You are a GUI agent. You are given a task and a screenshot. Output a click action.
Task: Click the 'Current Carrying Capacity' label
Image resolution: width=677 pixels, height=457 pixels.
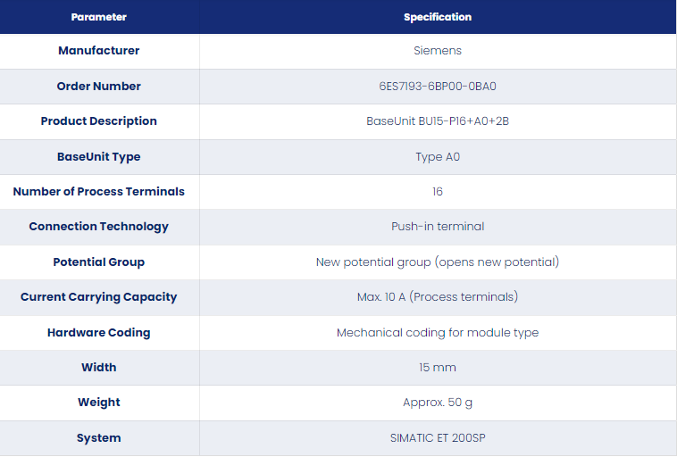coord(99,296)
